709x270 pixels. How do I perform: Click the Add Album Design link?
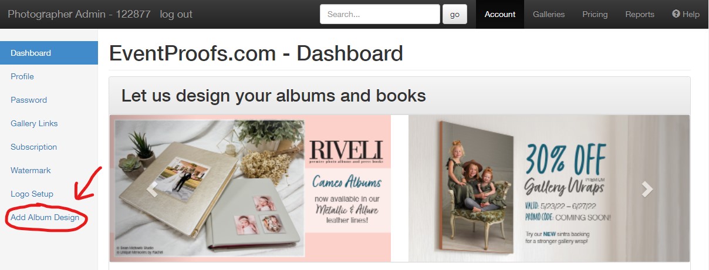[45, 218]
